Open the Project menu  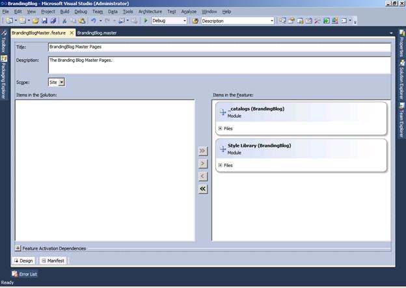pyautogui.click(x=48, y=12)
